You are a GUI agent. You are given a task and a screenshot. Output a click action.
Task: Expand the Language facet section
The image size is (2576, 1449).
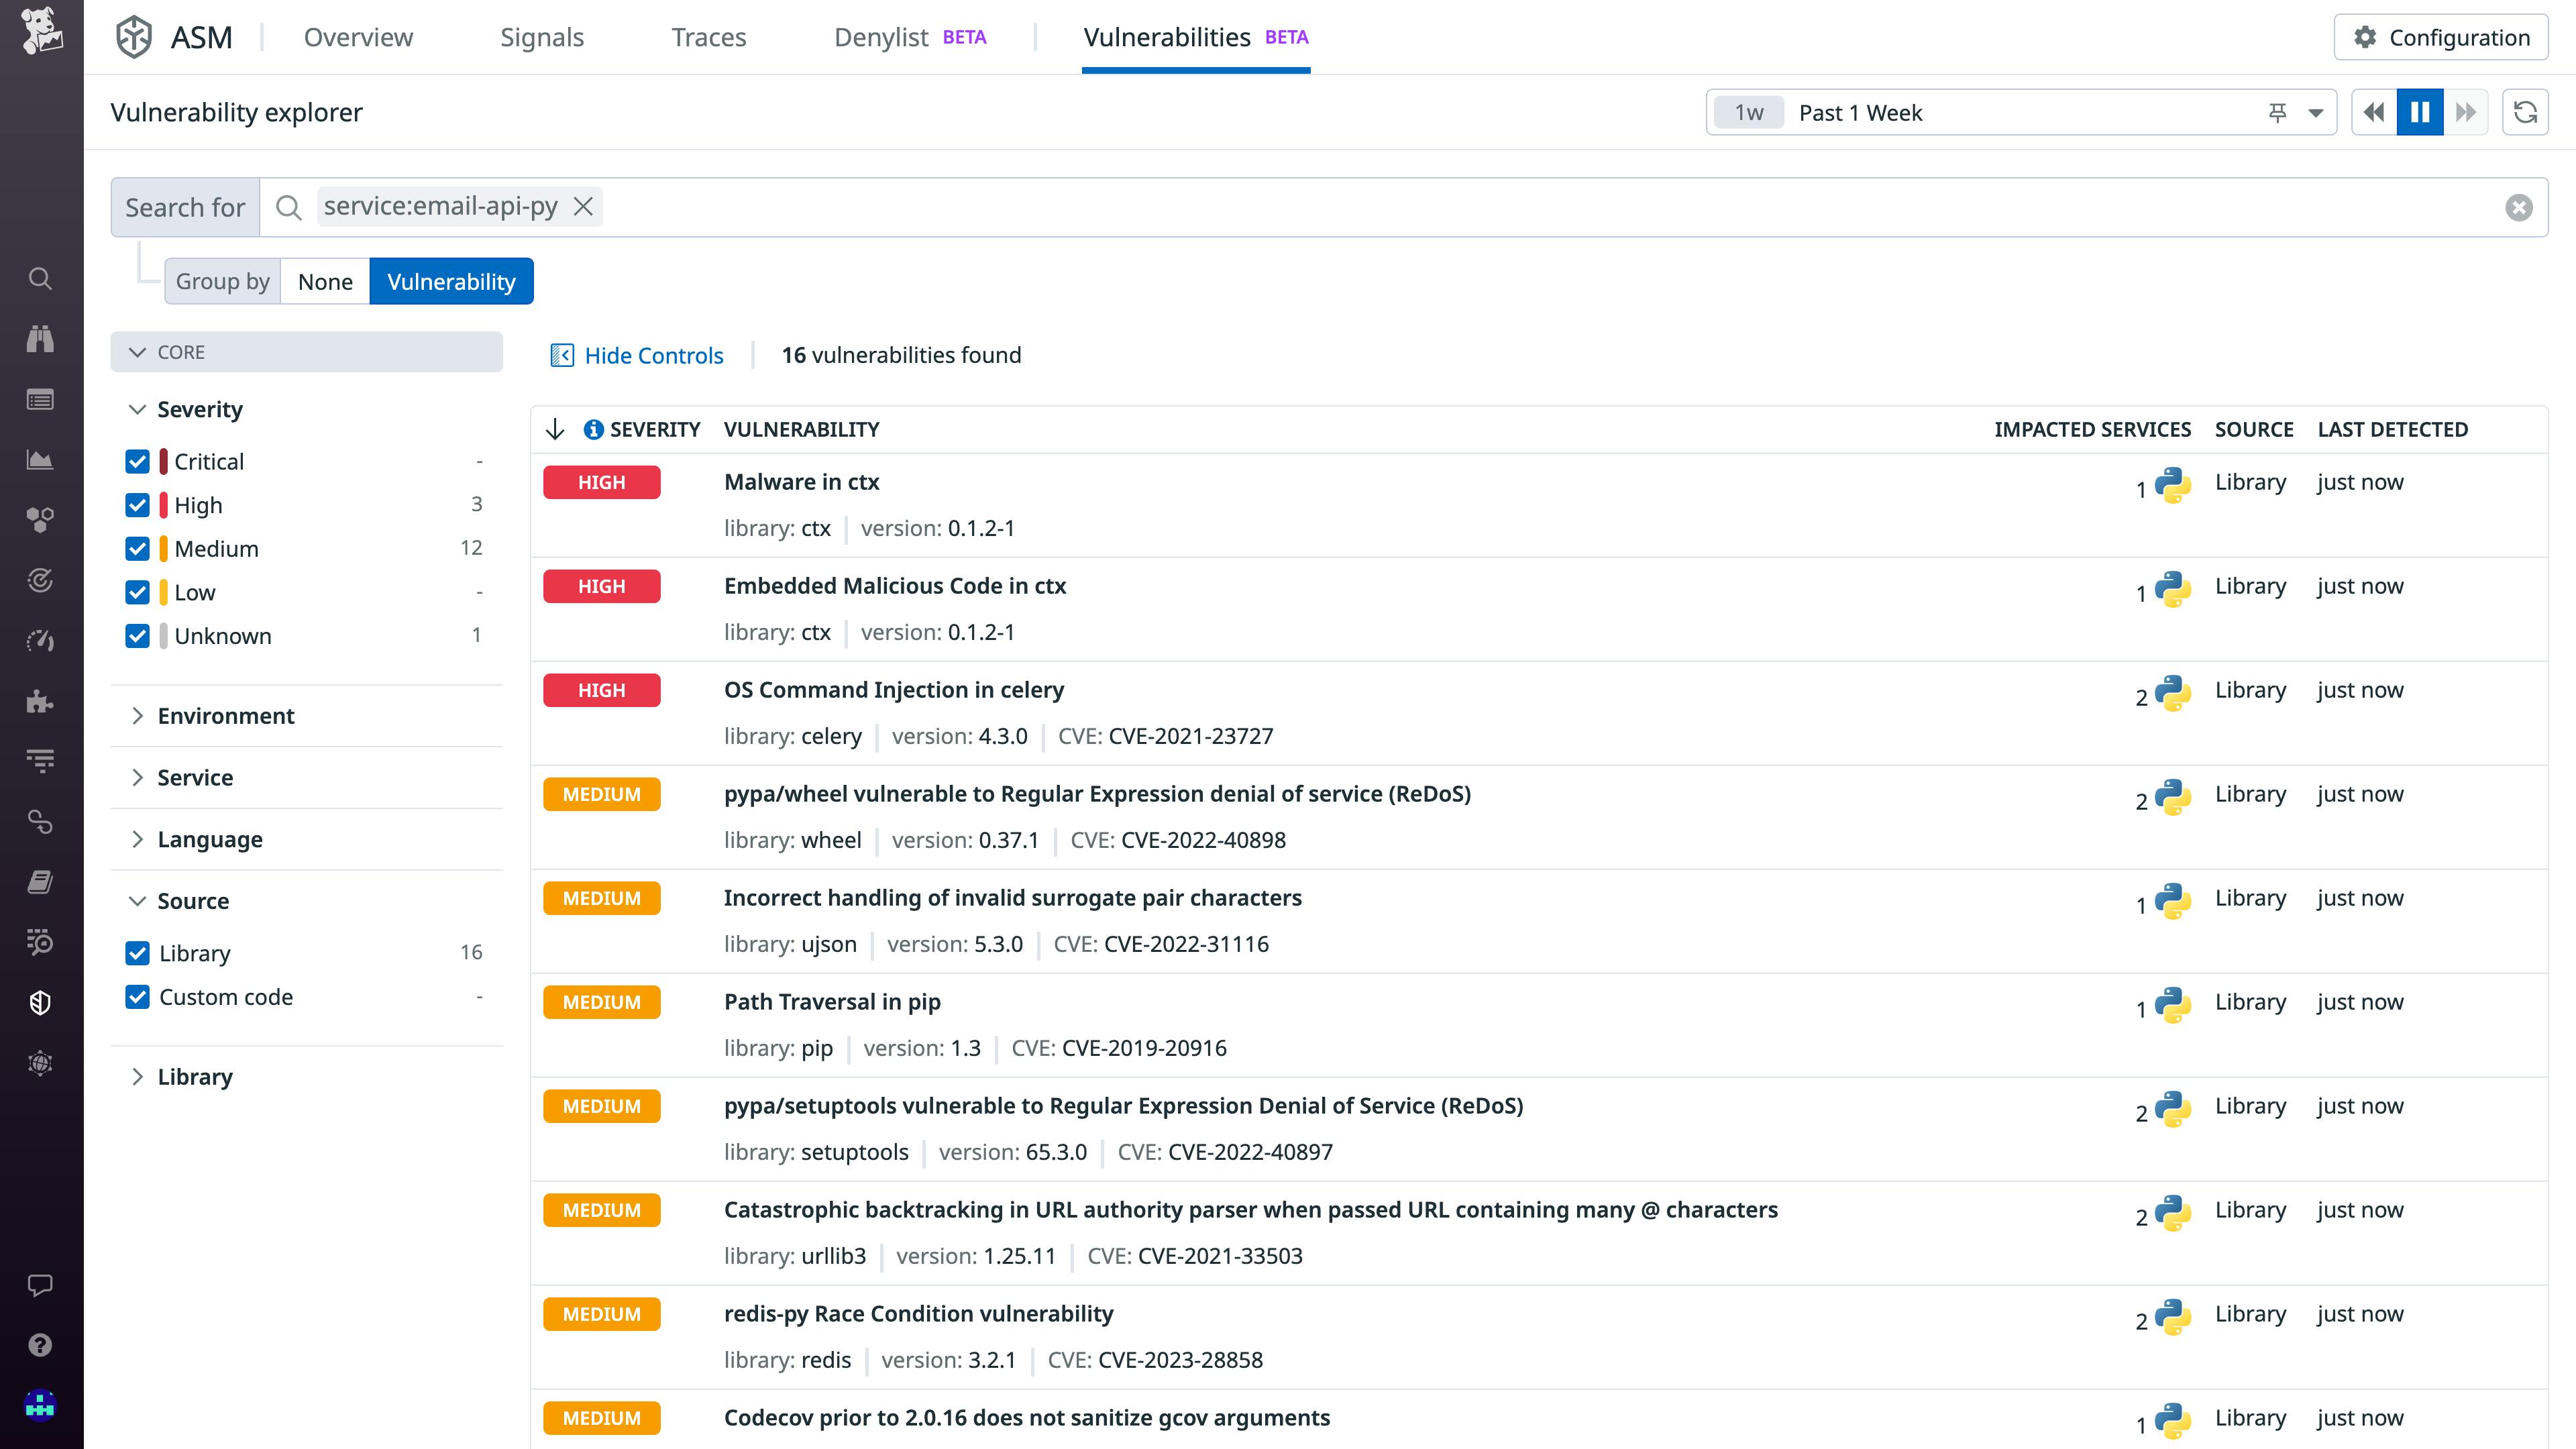click(209, 839)
